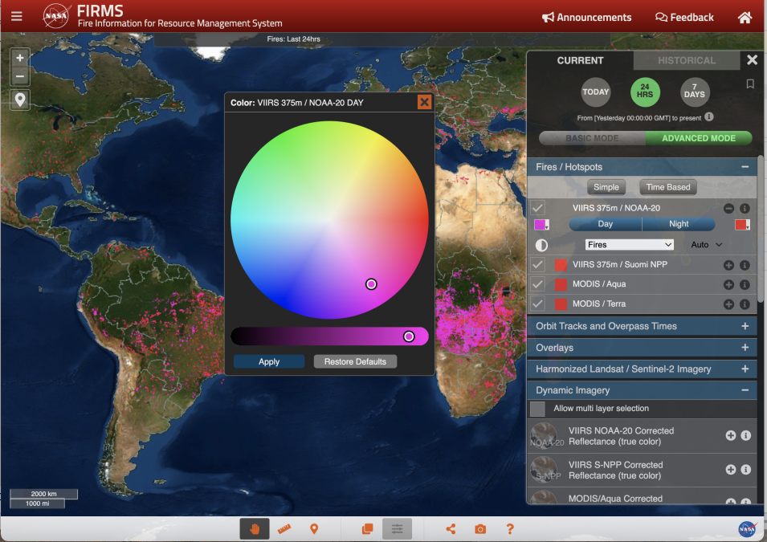The width and height of the screenshot is (767, 542).
Task: Show info for VIIRS 375m / NOAA-20
Action: point(745,209)
